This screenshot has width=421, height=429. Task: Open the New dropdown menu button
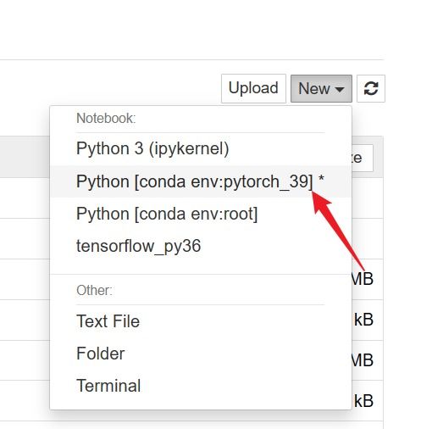tap(321, 88)
